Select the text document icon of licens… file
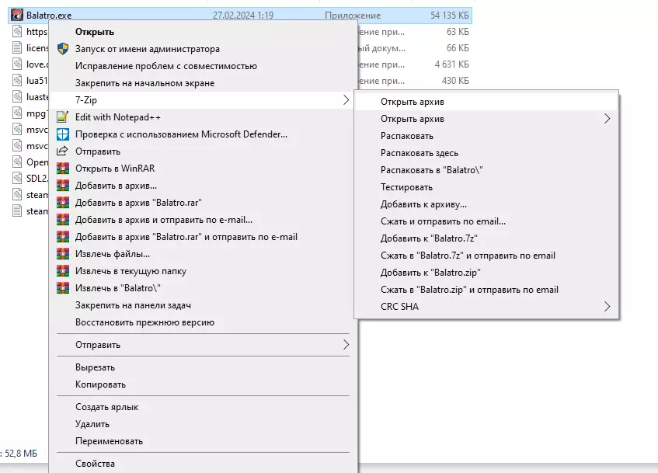This screenshot has height=473, width=658. coord(17,48)
